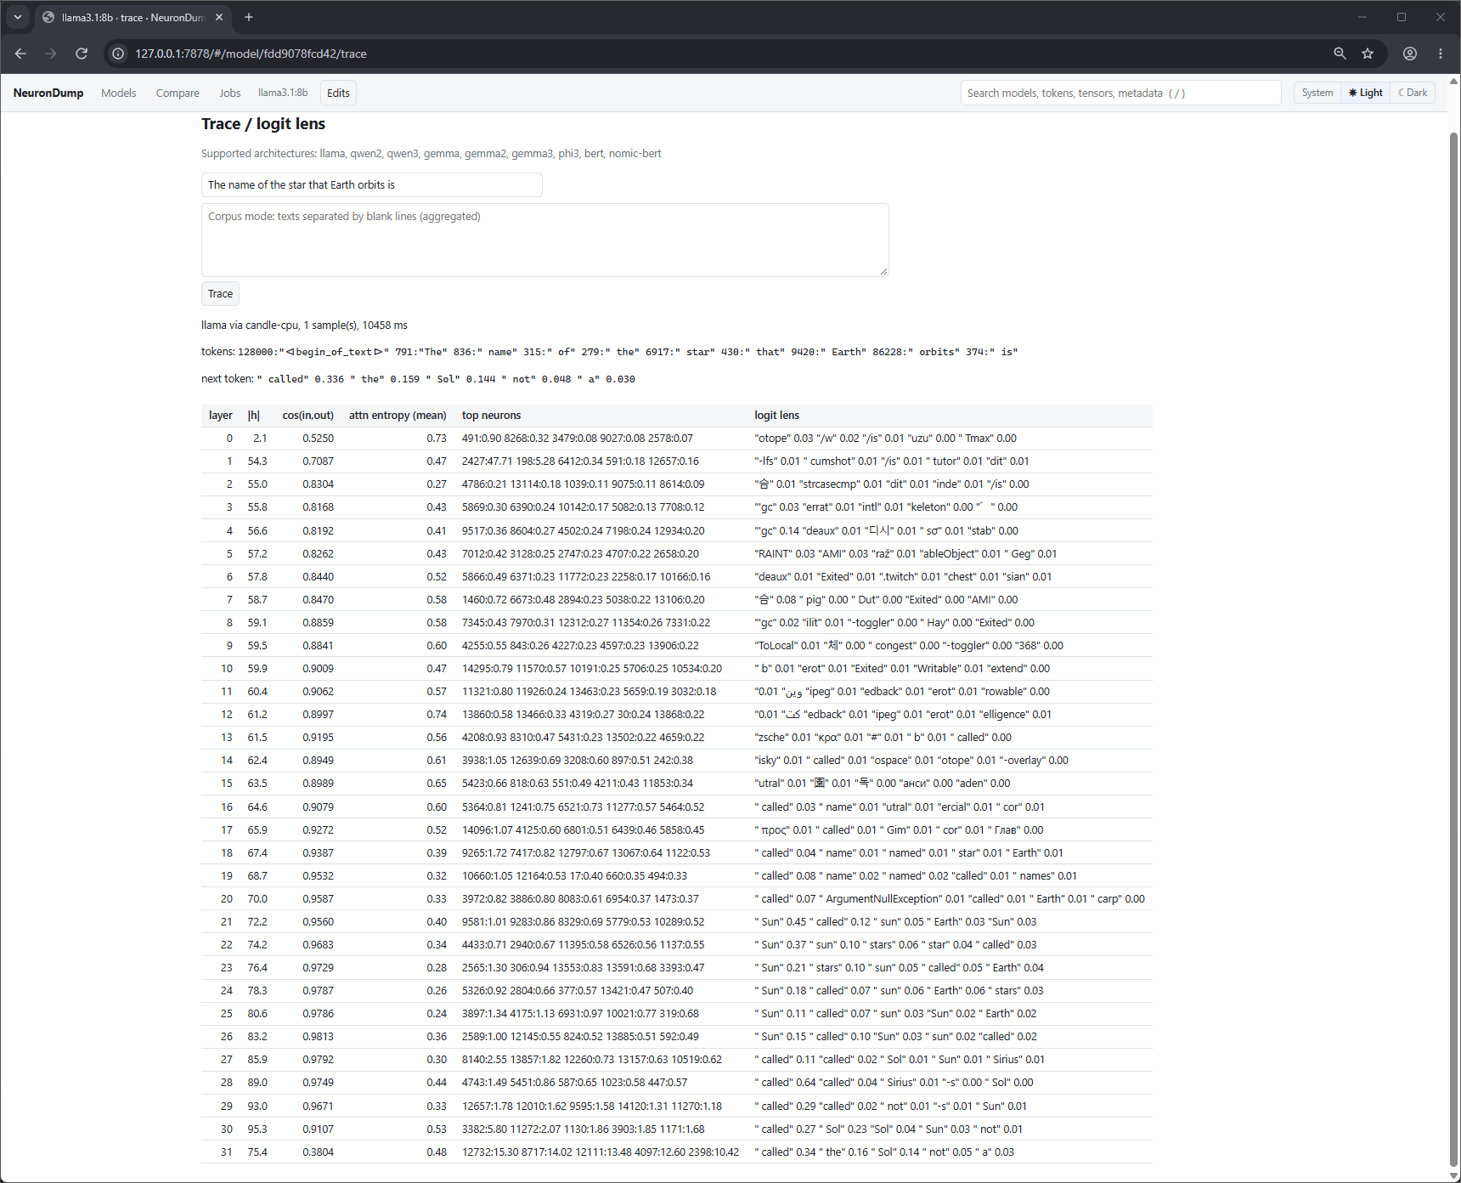
Task: Click into the Corpus mode textarea
Action: [x=544, y=240]
